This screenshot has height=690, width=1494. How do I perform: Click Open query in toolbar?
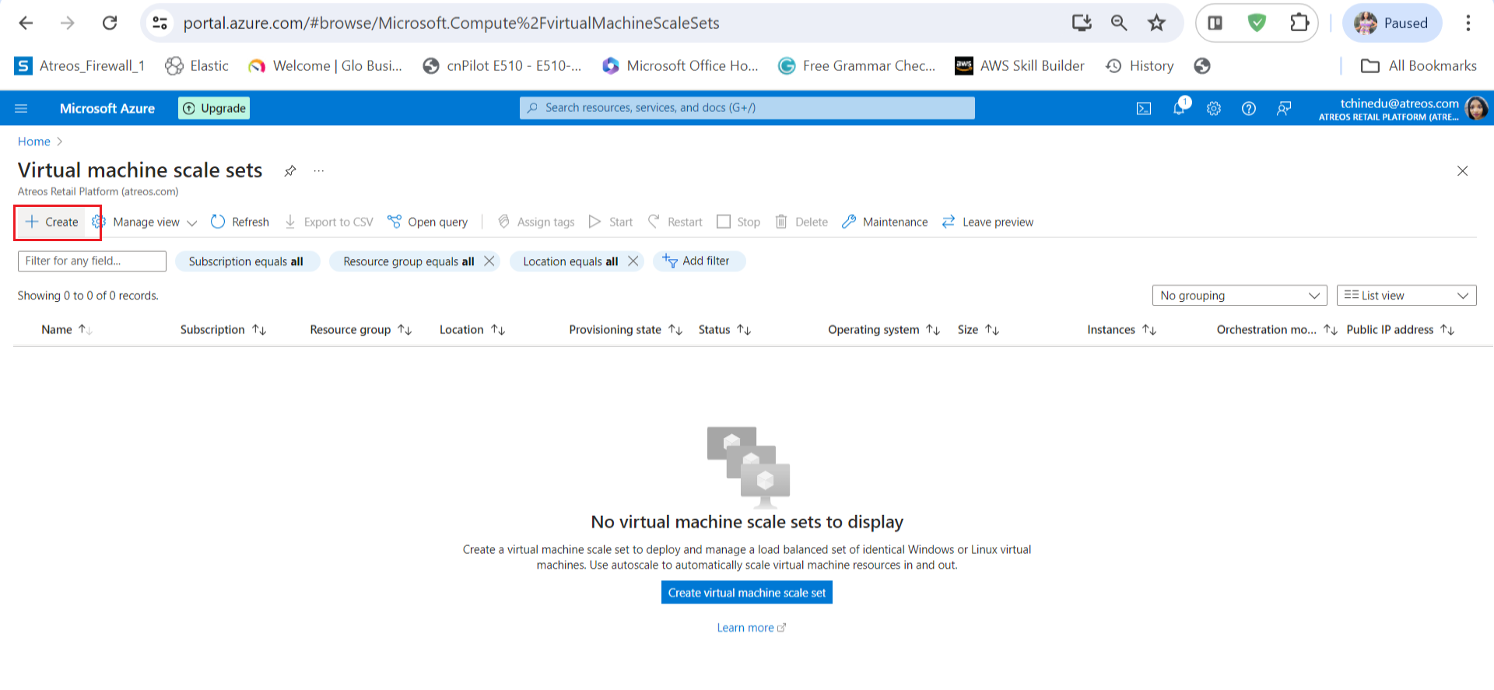click(x=428, y=222)
